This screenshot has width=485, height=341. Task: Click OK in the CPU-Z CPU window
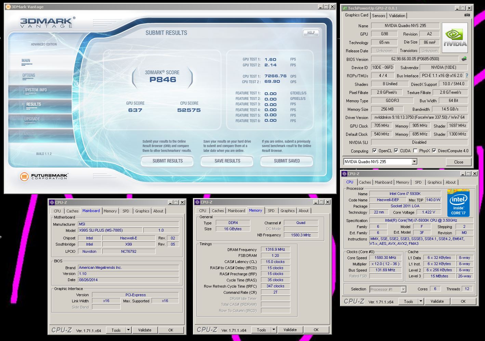point(463,301)
